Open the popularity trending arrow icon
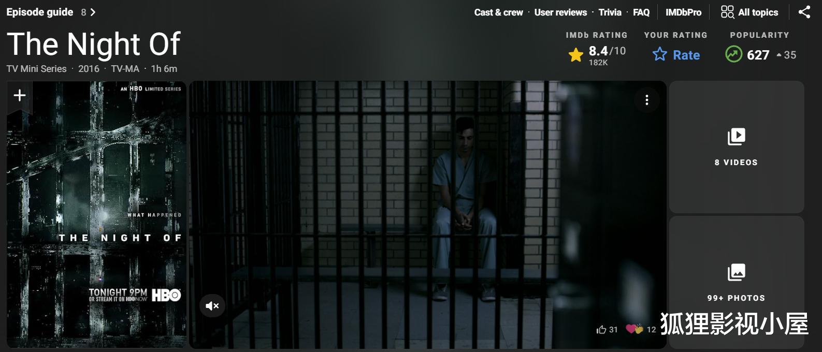Screen dimensions: 822x352 pyautogui.click(x=733, y=54)
